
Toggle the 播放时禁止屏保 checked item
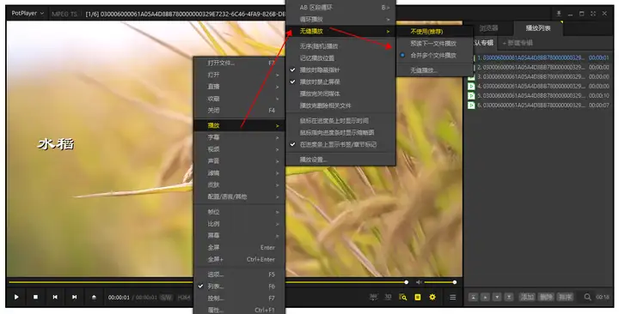pyautogui.click(x=340, y=82)
